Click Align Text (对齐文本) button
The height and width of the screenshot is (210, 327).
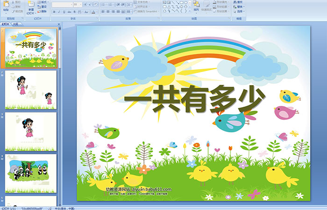point(142,7)
